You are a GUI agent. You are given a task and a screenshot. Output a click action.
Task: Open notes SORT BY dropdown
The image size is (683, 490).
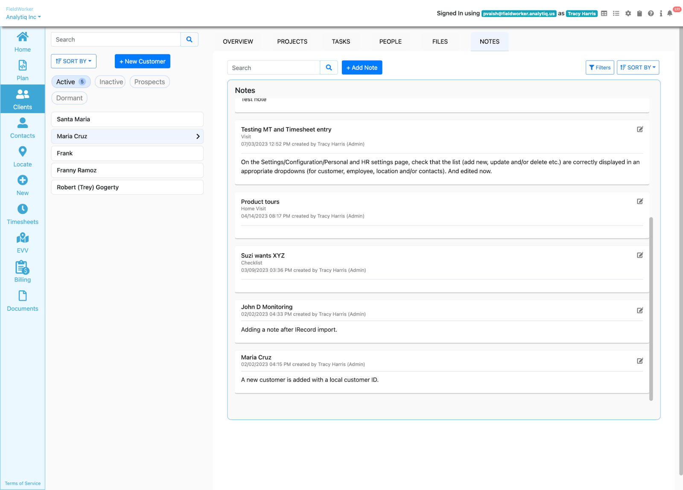(638, 67)
